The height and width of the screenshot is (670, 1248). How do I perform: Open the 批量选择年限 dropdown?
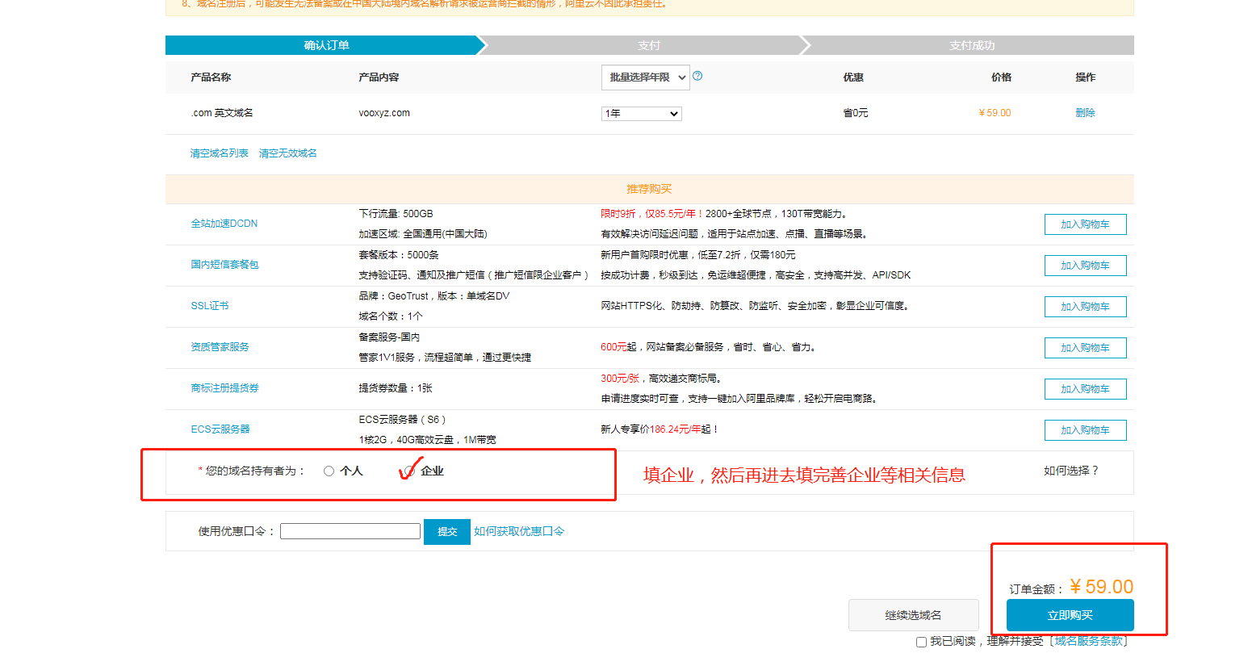pyautogui.click(x=644, y=77)
